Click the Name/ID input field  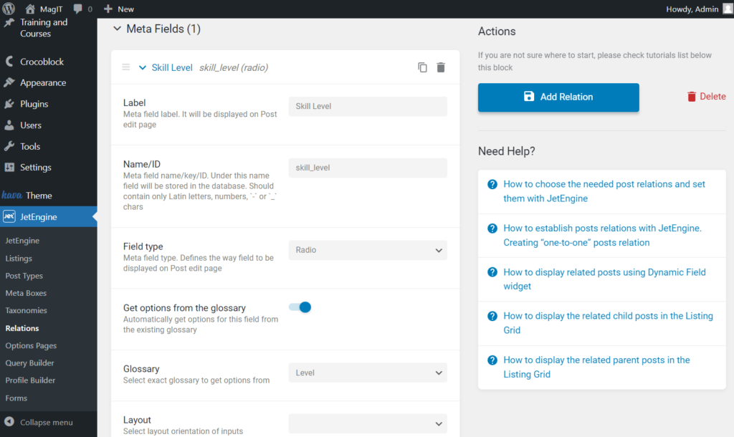coord(368,168)
